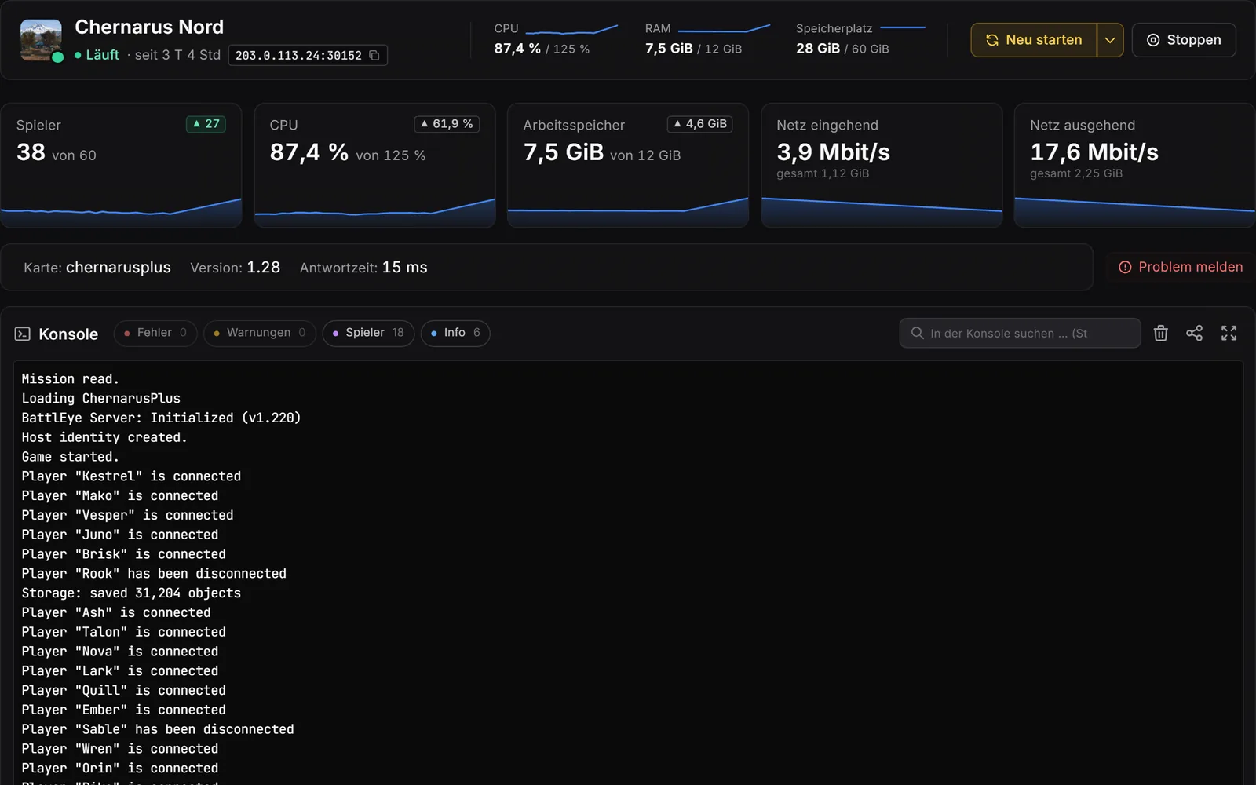Select log line Player Sable has been disconnected
1256x785 pixels.
158,729
